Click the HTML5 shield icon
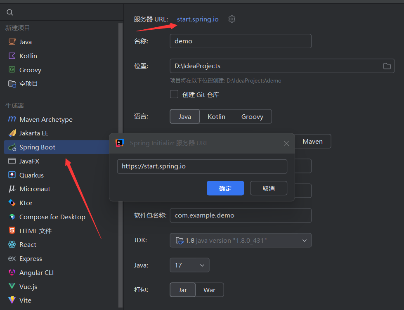Image resolution: width=404 pixels, height=310 pixels. [12, 230]
